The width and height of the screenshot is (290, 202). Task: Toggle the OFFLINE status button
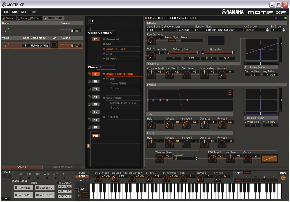pyautogui.click(x=53, y=18)
